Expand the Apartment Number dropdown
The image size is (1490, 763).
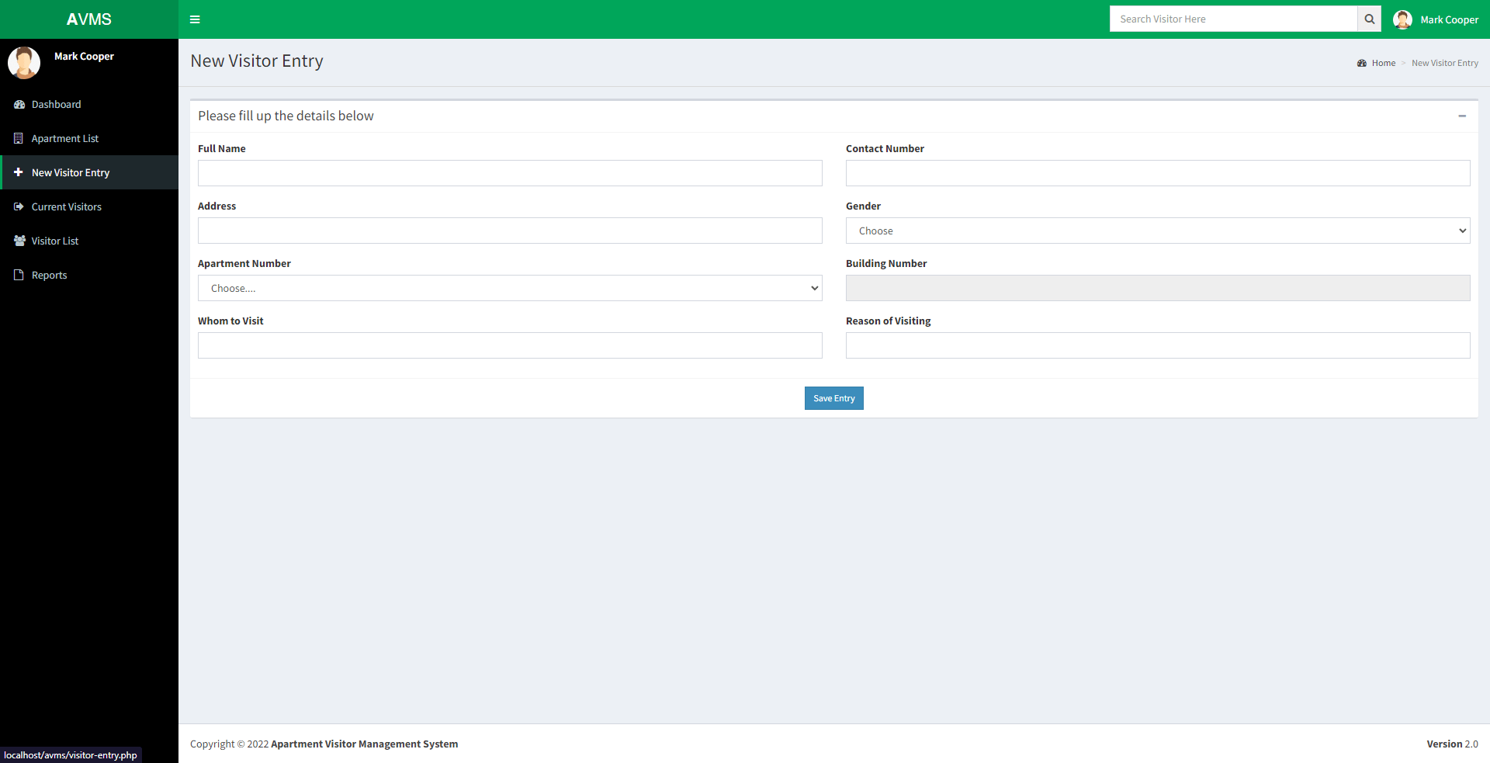coord(510,288)
